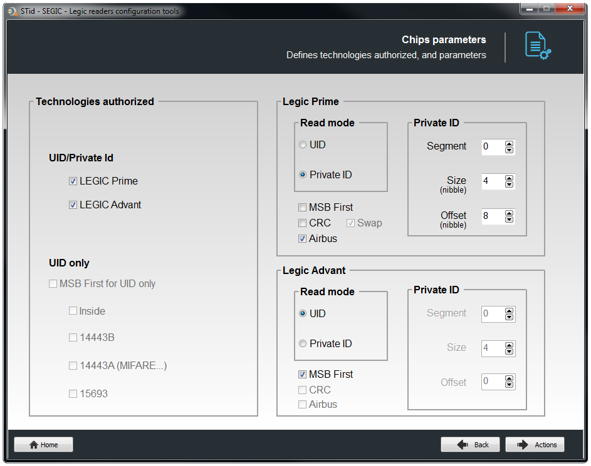Check CRC under Legic Advant
Screen dimensions: 591x466
pos(302,390)
